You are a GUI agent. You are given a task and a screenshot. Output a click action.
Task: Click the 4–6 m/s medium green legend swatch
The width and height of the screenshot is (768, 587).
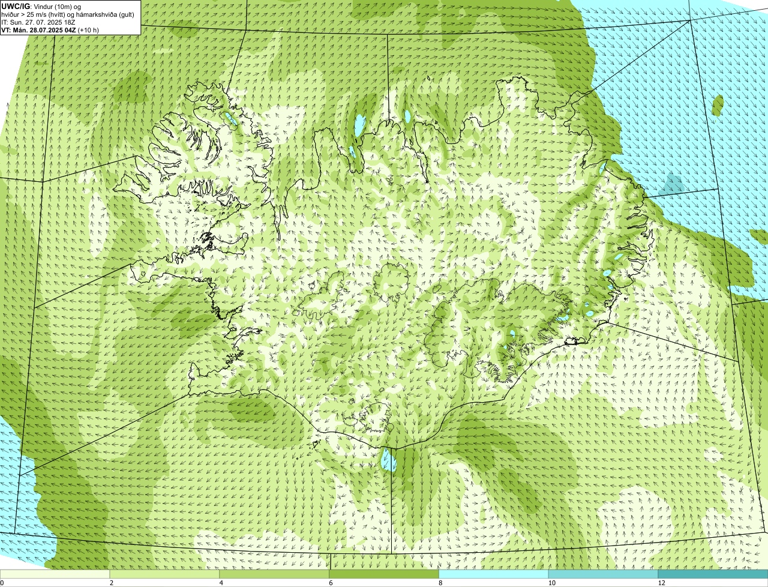[x=275, y=574]
